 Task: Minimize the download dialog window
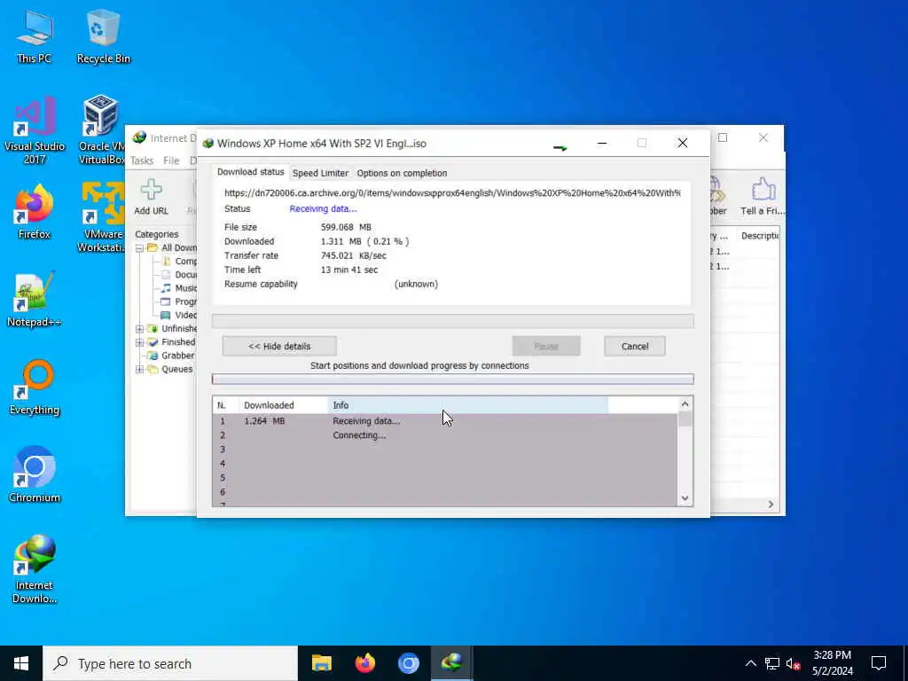click(x=602, y=143)
